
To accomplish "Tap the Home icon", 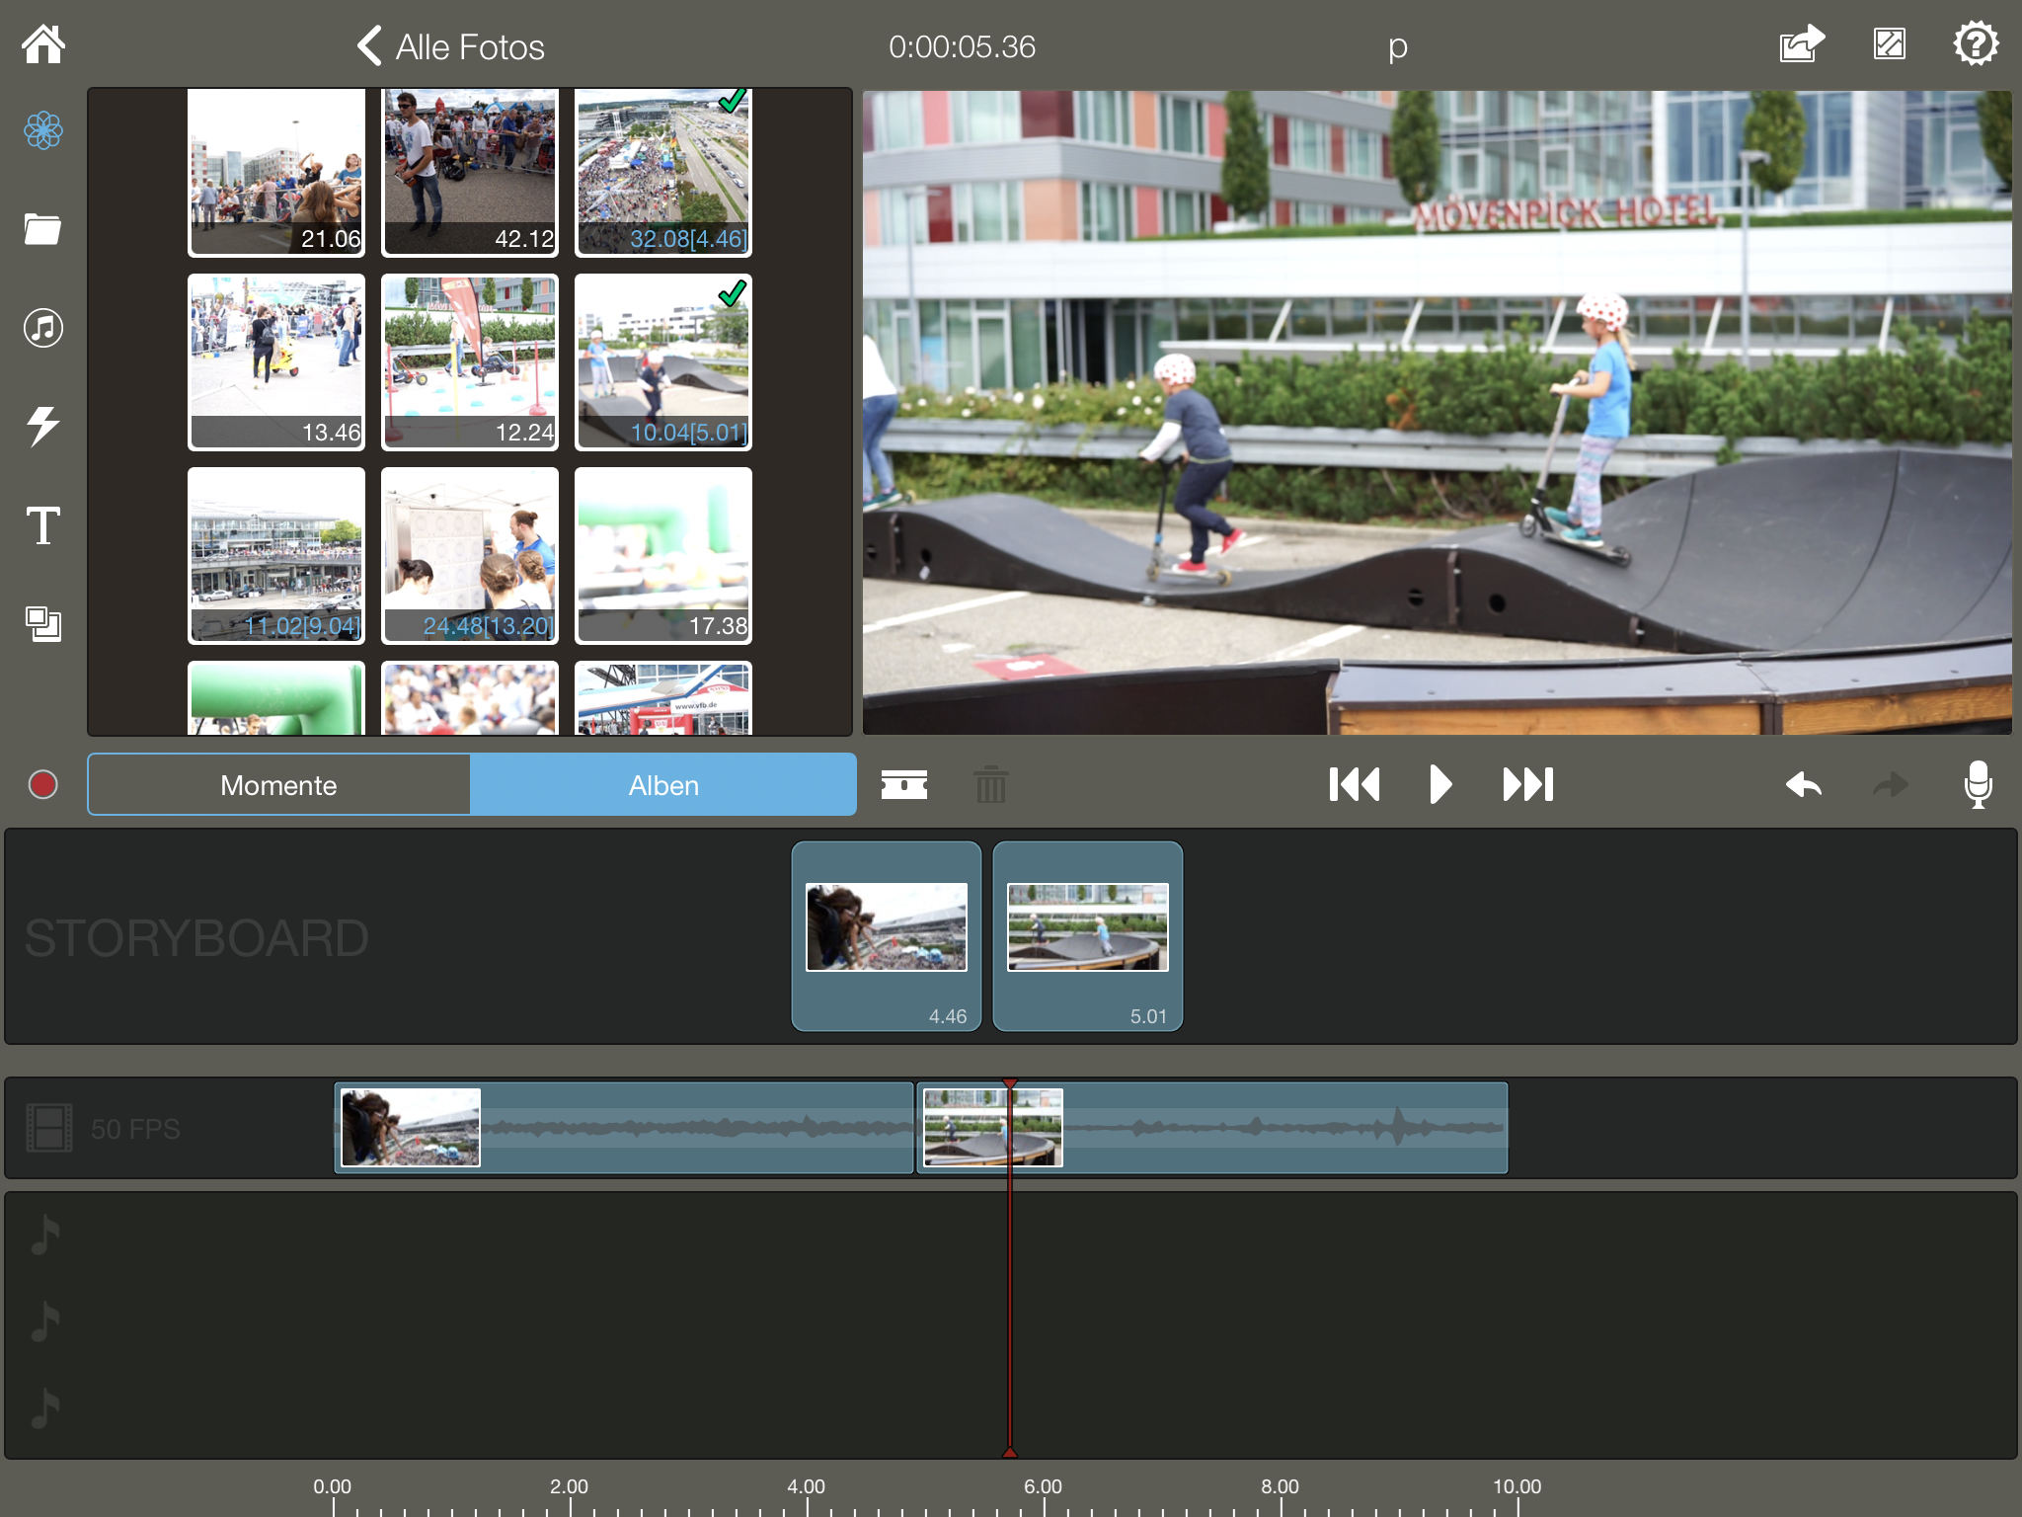I will click(x=43, y=44).
